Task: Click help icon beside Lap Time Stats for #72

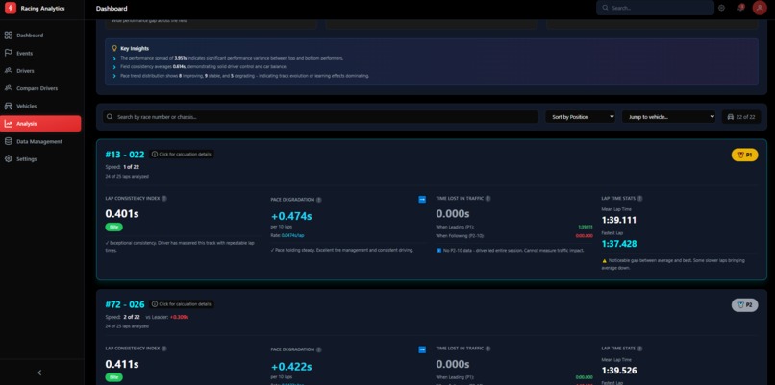Action: (x=639, y=349)
